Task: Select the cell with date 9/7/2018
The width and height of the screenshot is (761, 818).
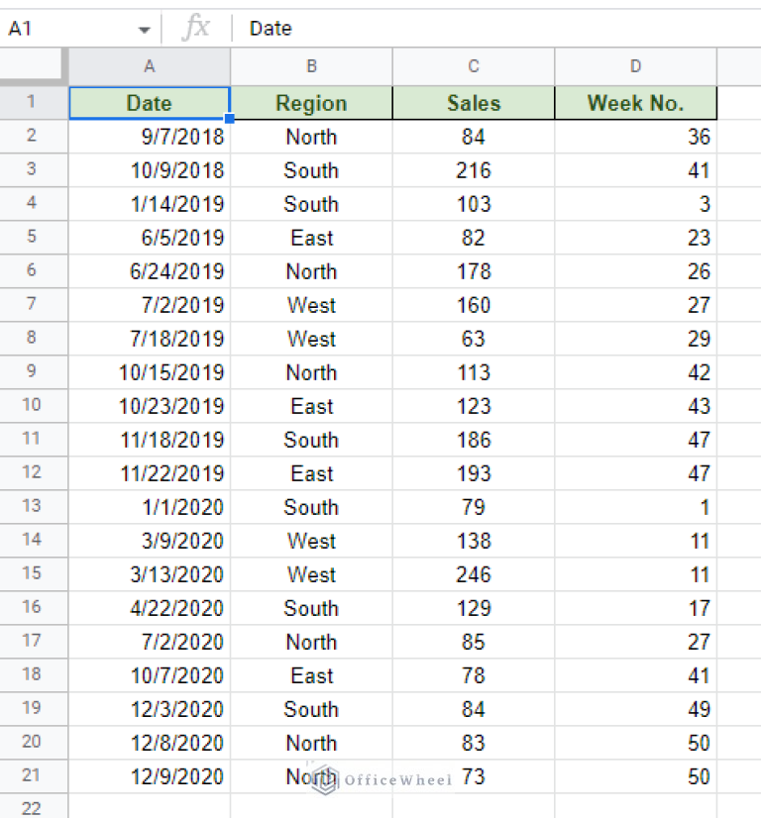Action: (150, 137)
